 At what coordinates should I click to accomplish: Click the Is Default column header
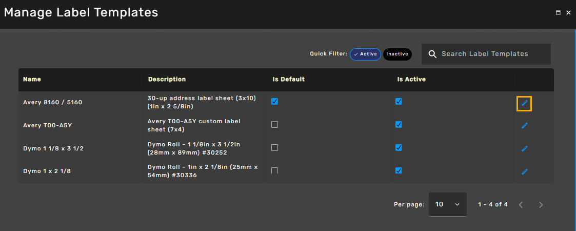click(x=288, y=80)
